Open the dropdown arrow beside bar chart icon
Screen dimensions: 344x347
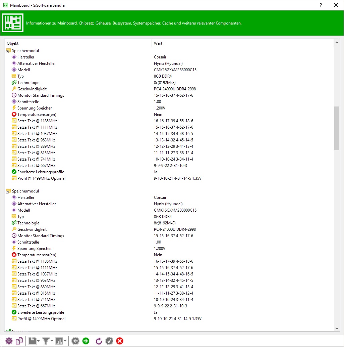pos(65,341)
